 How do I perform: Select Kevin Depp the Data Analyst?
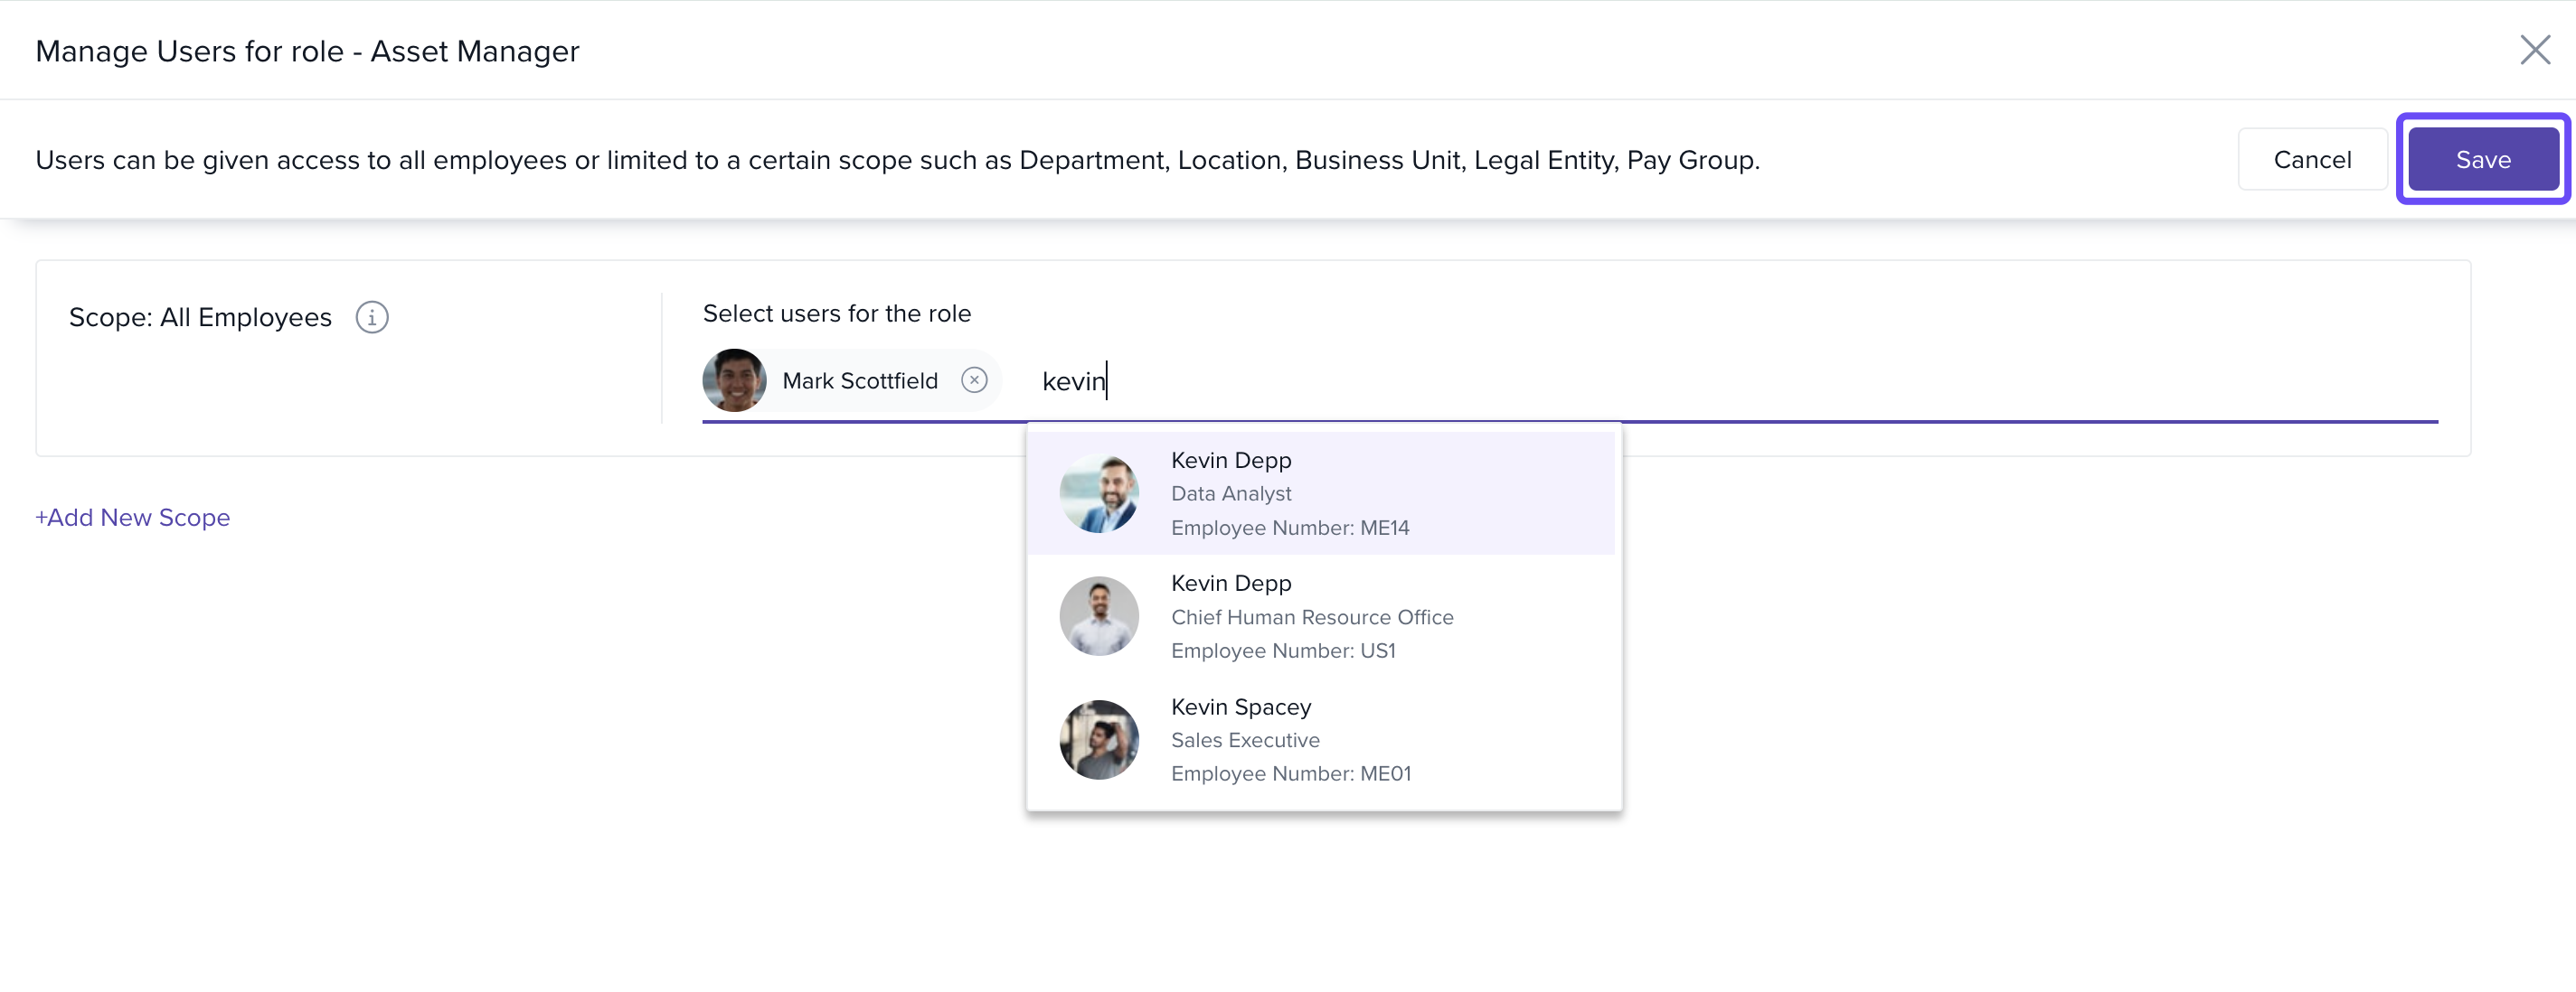click(1231, 461)
